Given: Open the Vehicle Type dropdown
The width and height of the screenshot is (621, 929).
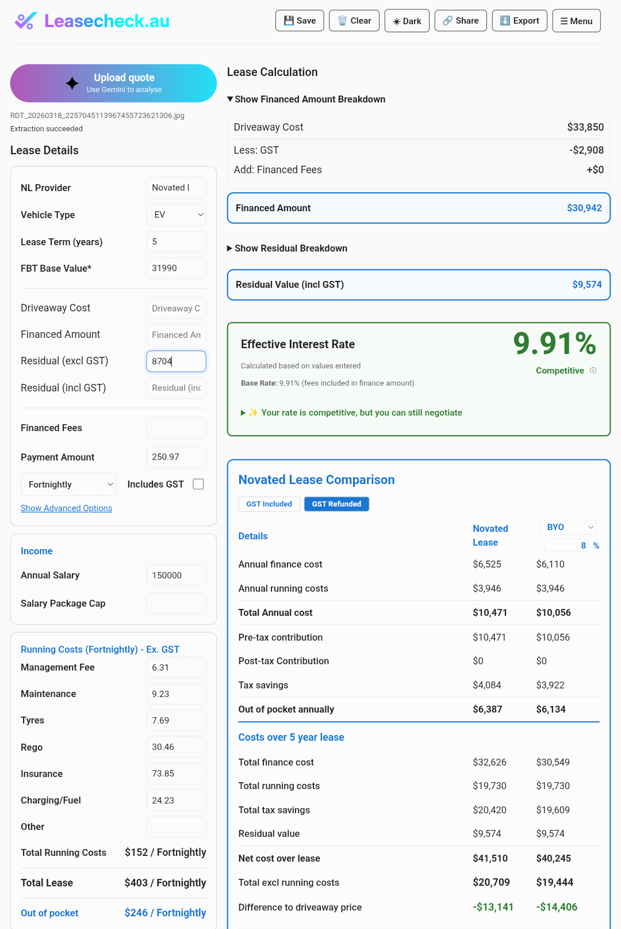Looking at the screenshot, I should [176, 215].
